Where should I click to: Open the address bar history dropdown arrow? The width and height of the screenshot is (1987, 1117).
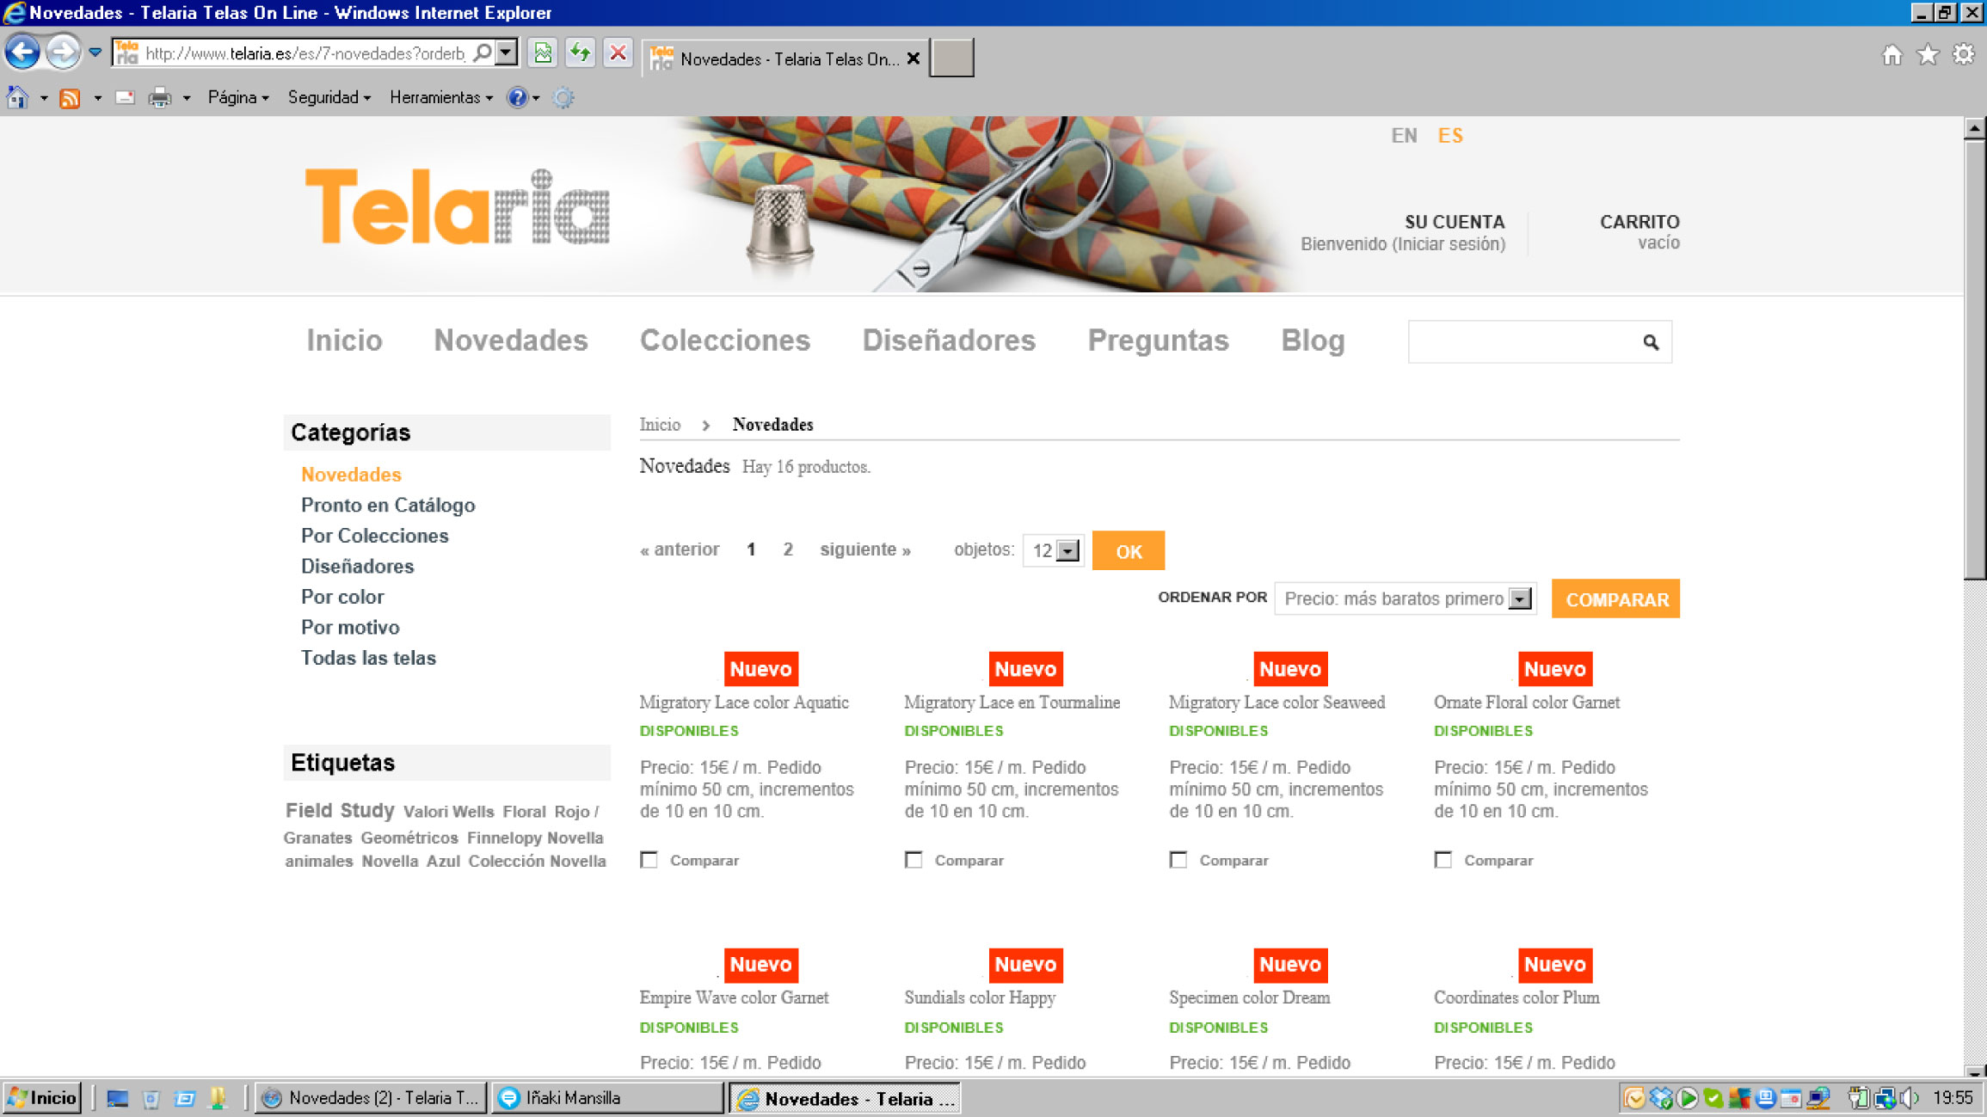(507, 53)
